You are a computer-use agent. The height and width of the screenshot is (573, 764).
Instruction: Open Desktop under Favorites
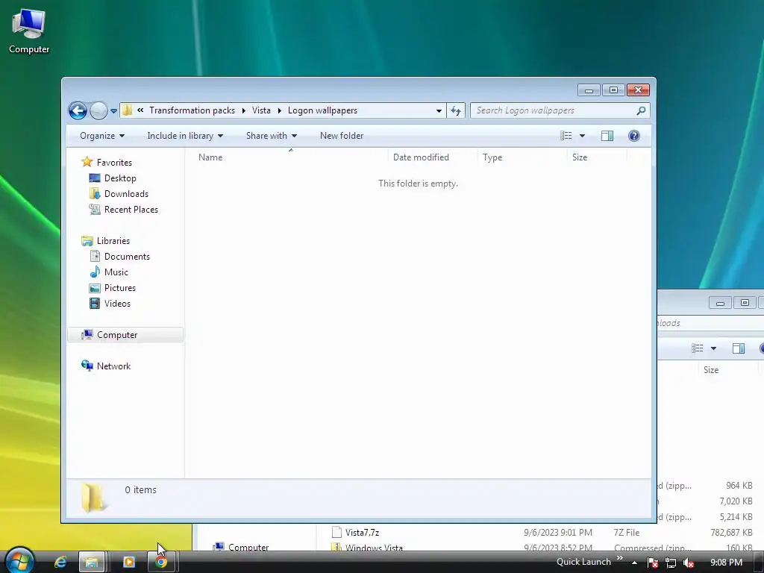pyautogui.click(x=120, y=178)
